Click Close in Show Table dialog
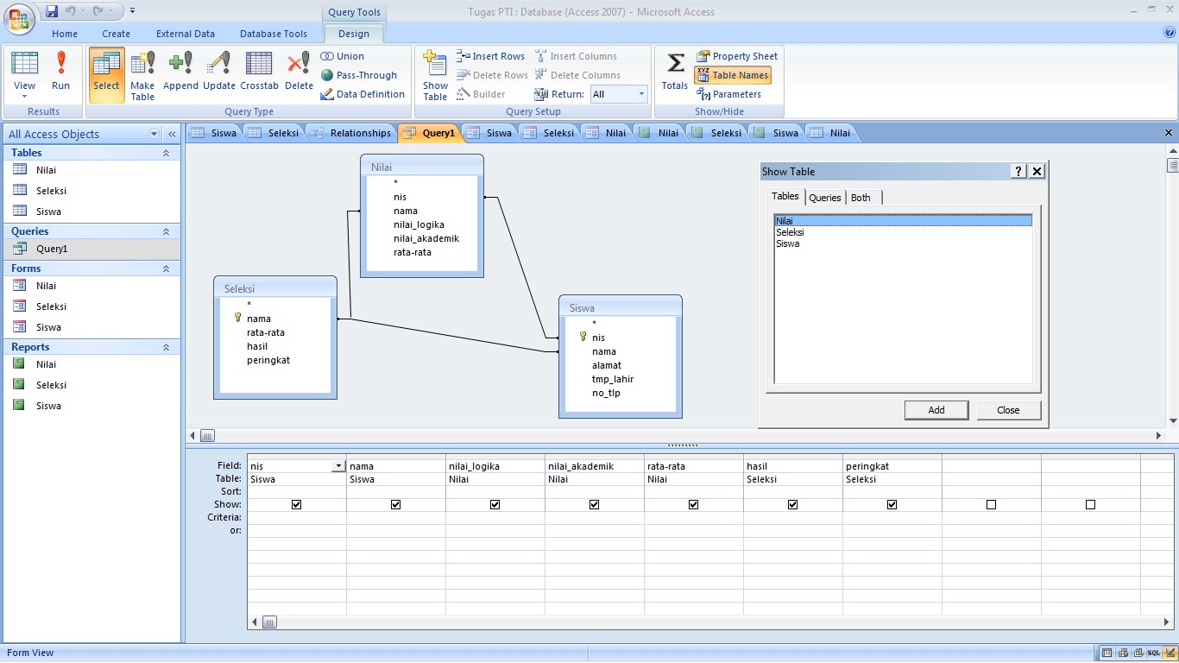 coord(1008,410)
